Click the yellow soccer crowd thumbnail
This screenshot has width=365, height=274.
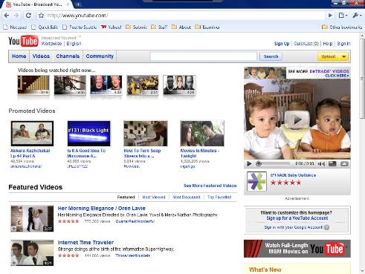pos(143,85)
